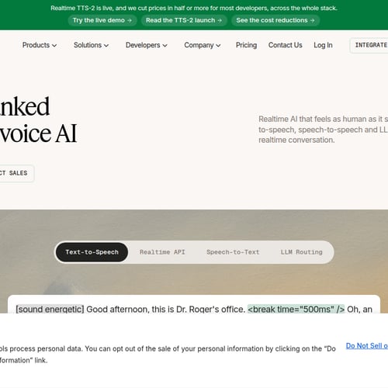
Task: Switch to the LLM Routing tab
Action: pyautogui.click(x=301, y=252)
